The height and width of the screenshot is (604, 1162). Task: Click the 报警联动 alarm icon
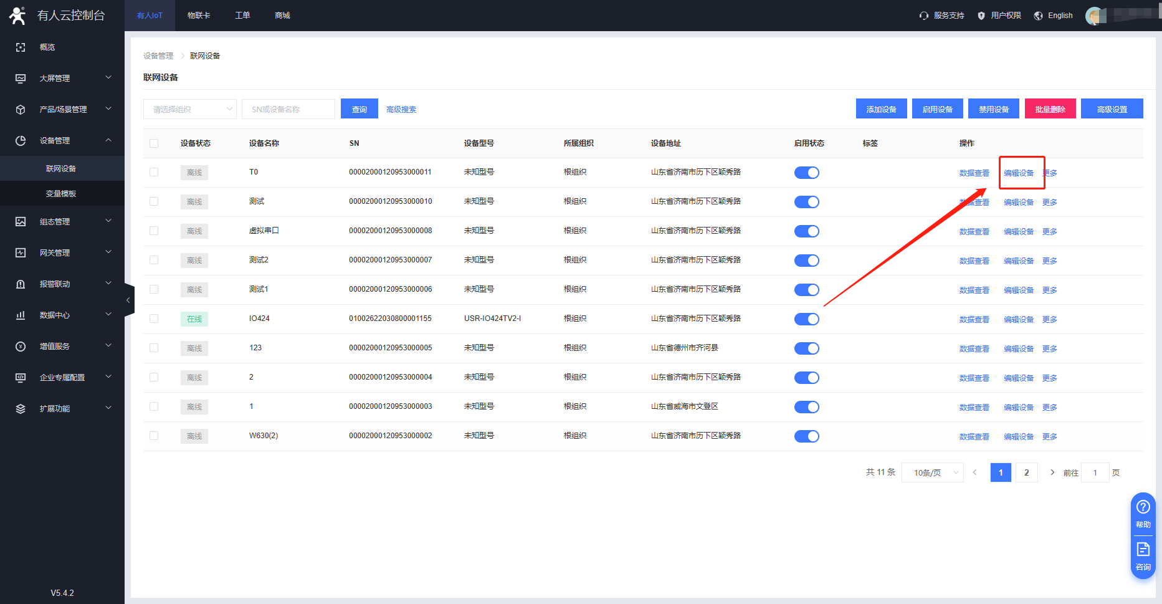[x=21, y=284]
